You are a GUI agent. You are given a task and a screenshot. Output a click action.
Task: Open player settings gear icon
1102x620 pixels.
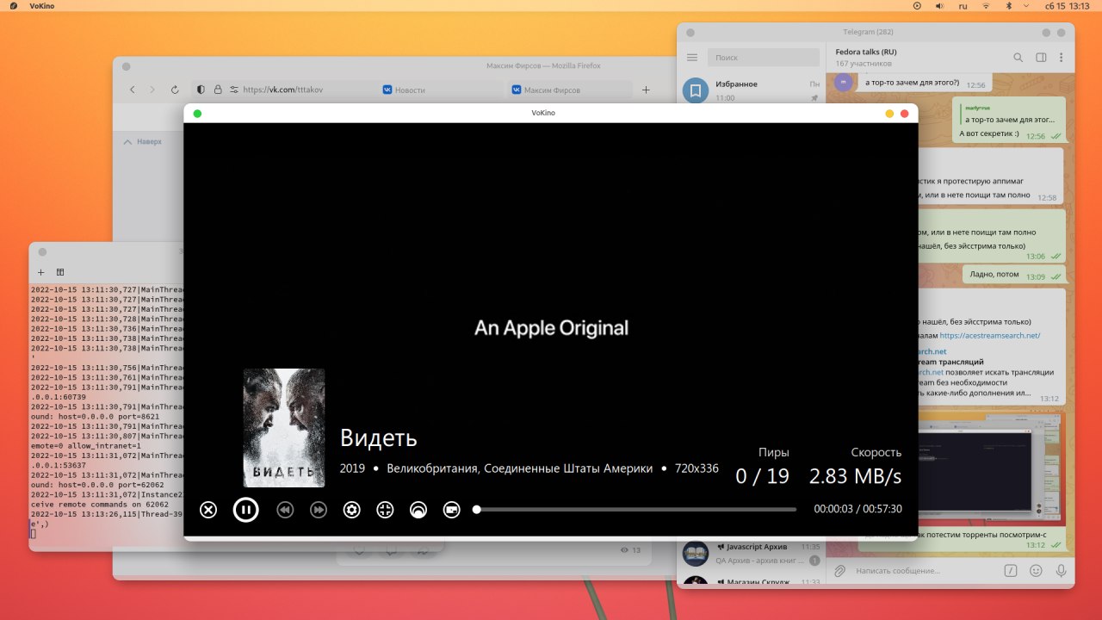(x=351, y=510)
